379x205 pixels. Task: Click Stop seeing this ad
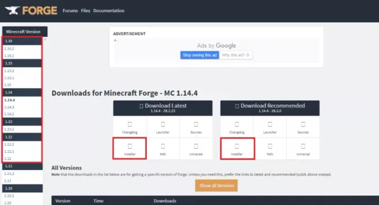click(x=199, y=55)
